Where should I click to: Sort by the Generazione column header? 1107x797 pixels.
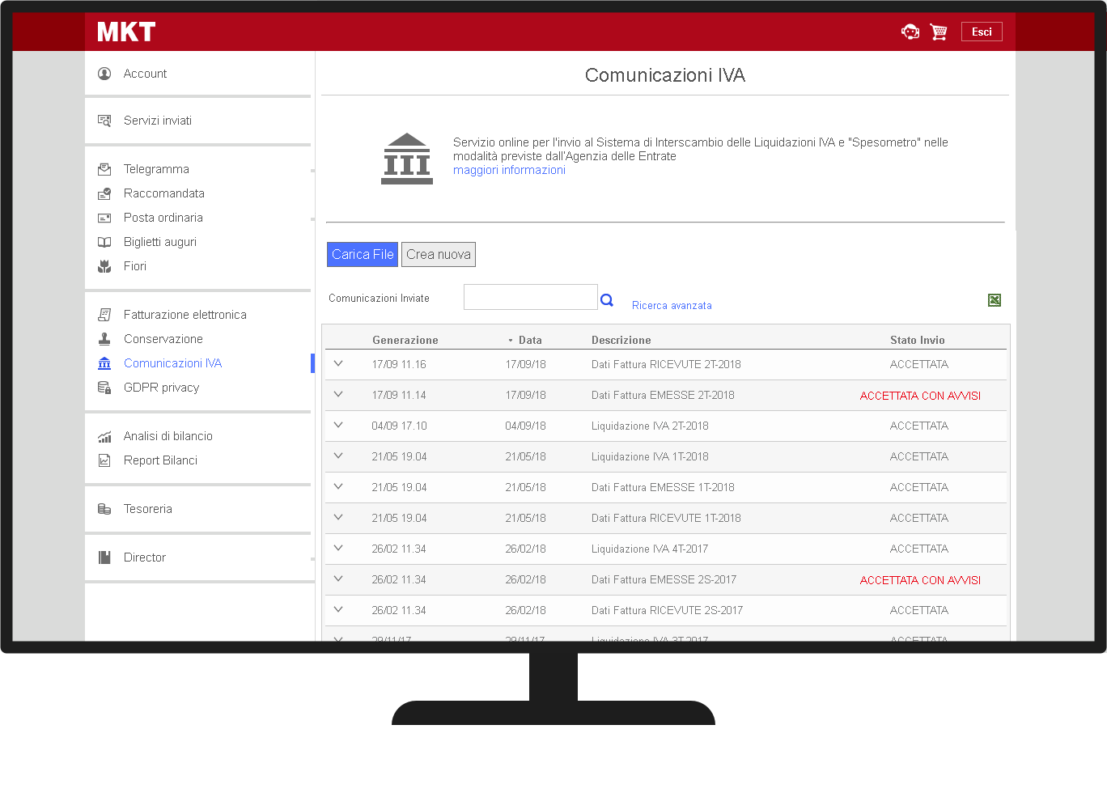click(x=405, y=340)
